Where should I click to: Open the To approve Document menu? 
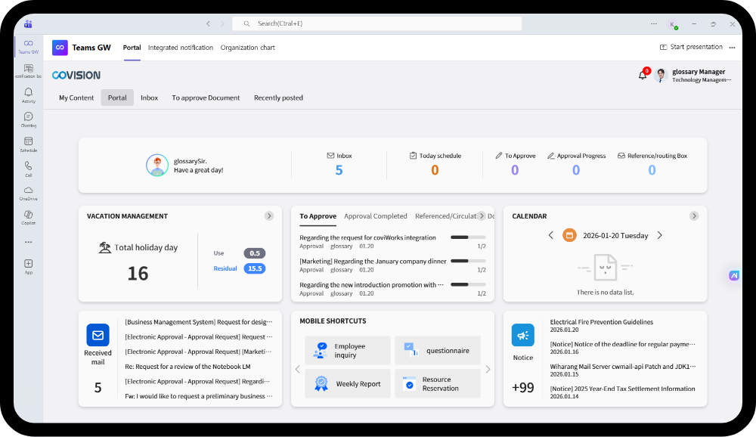point(206,98)
